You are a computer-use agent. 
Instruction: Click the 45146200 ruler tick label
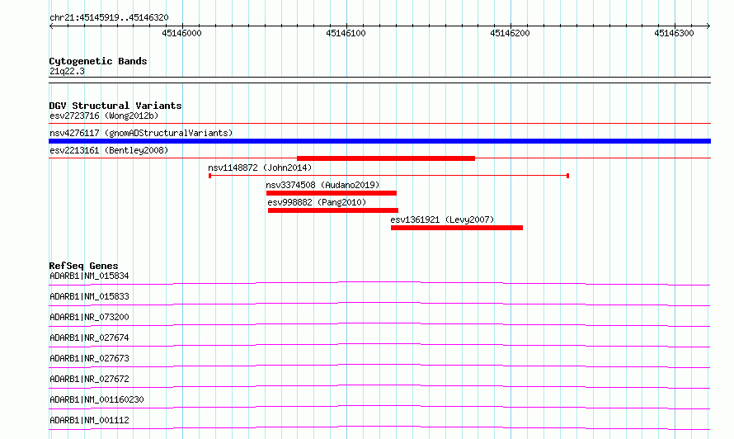[x=510, y=33]
